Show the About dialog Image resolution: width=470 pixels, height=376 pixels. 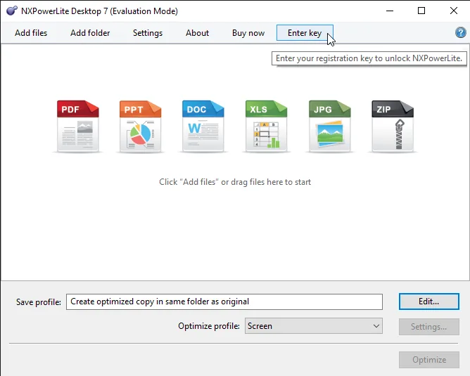(x=197, y=33)
